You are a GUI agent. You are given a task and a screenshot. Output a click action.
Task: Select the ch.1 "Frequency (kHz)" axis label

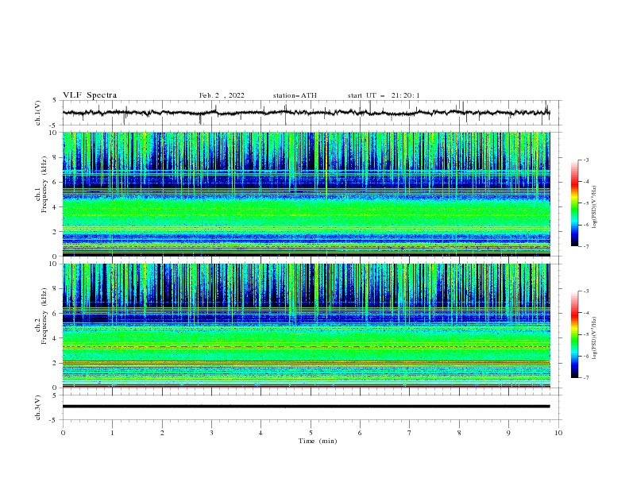44,184
